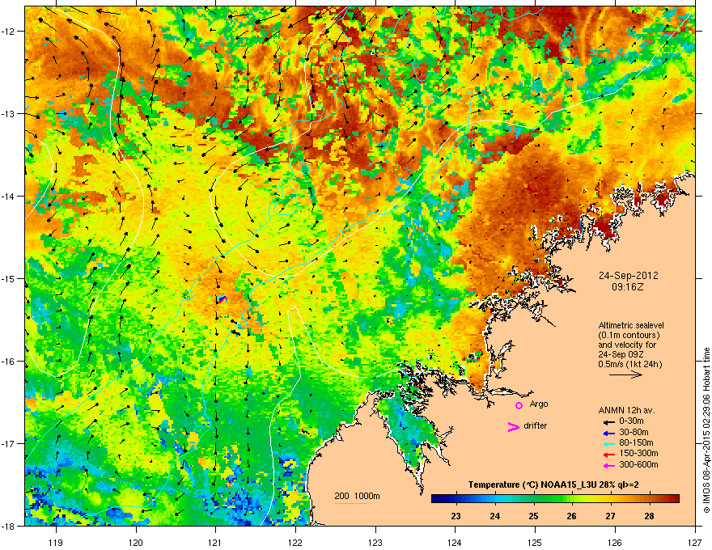Click latitude axis label -18
The height and width of the screenshot is (550, 712).
(x=9, y=526)
